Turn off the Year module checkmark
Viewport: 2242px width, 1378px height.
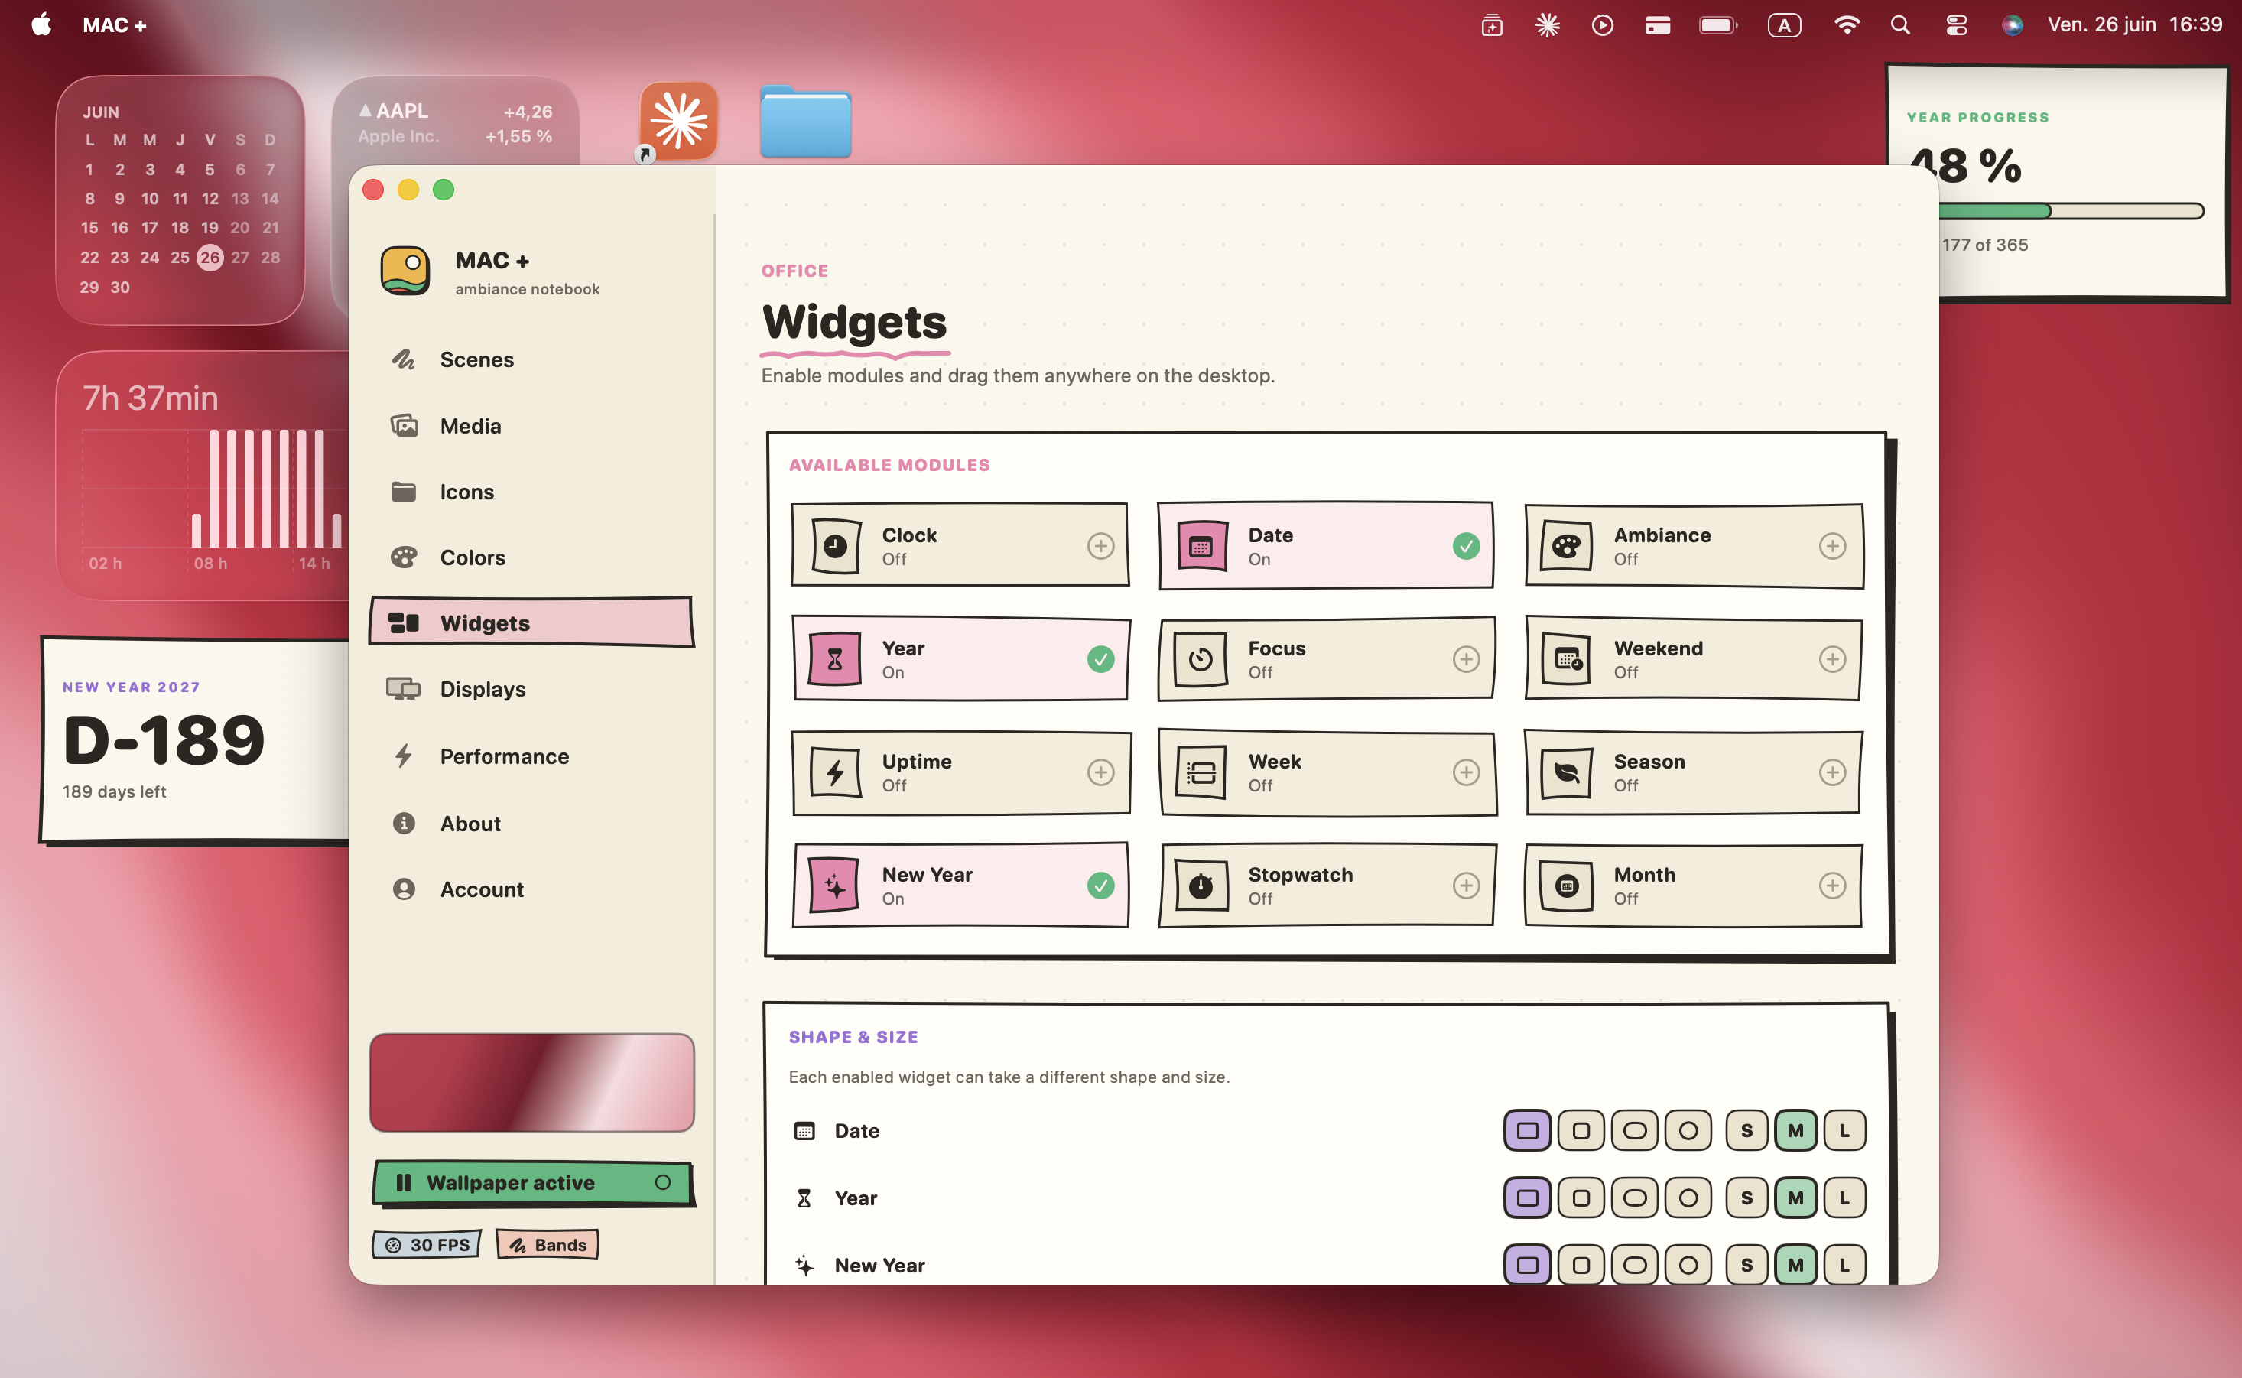pyautogui.click(x=1100, y=658)
